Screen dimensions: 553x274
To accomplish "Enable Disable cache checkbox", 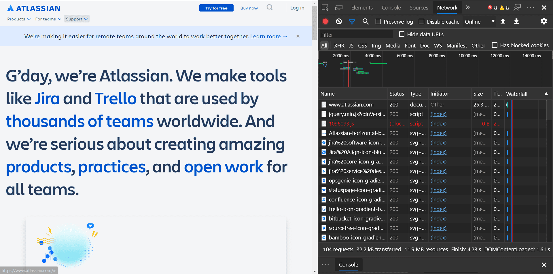I will click(422, 22).
